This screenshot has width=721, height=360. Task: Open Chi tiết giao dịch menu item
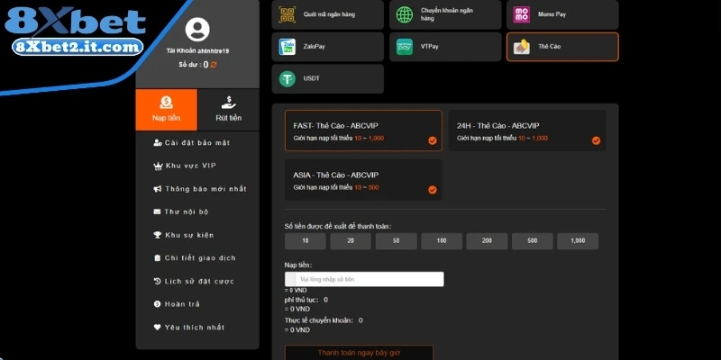[195, 258]
